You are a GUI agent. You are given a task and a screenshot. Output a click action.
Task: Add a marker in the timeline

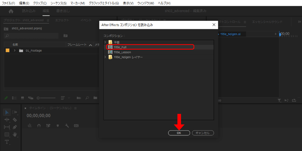pos(58,126)
